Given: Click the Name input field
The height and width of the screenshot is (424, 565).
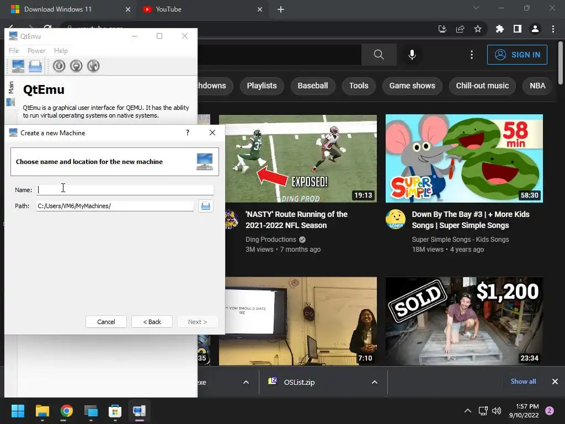Looking at the screenshot, I should point(125,190).
